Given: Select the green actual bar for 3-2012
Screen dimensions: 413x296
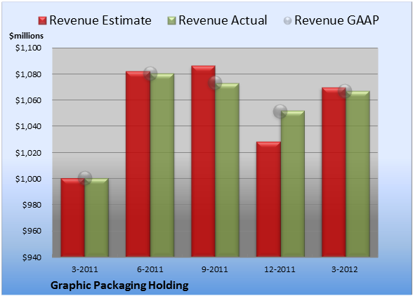Looking at the screenshot, I should coord(358,174).
